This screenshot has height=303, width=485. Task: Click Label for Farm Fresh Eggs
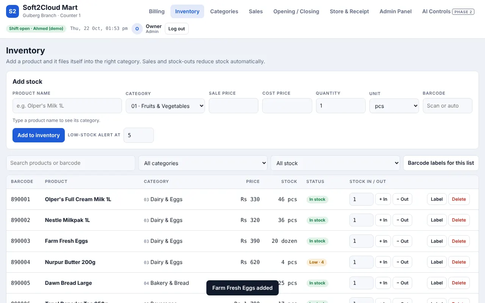pos(437,241)
